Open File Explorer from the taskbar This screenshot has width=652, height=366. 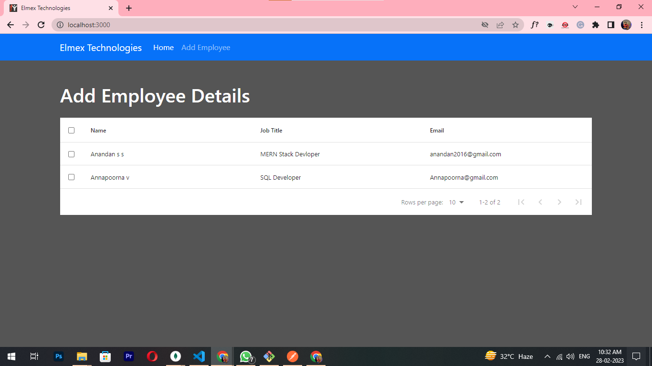tap(82, 356)
